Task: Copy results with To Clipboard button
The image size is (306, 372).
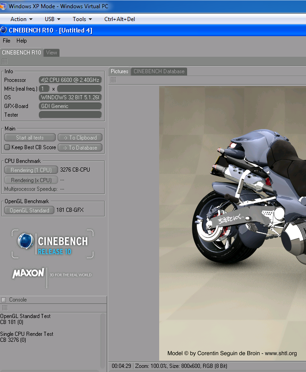Action: point(80,138)
